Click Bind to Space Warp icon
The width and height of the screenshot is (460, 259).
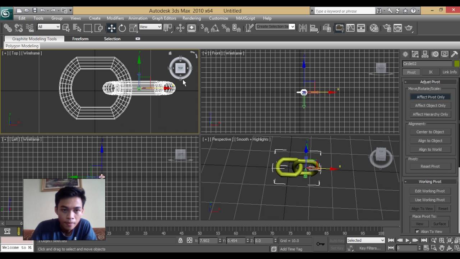tap(30, 28)
